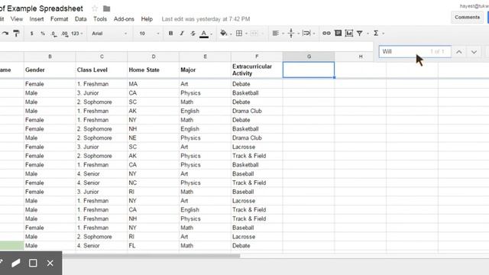The width and height of the screenshot is (489, 275).
Task: Open the Format menu
Action: click(60, 19)
